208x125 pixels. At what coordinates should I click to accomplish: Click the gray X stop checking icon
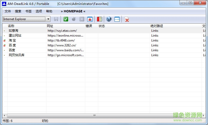(x=82, y=19)
